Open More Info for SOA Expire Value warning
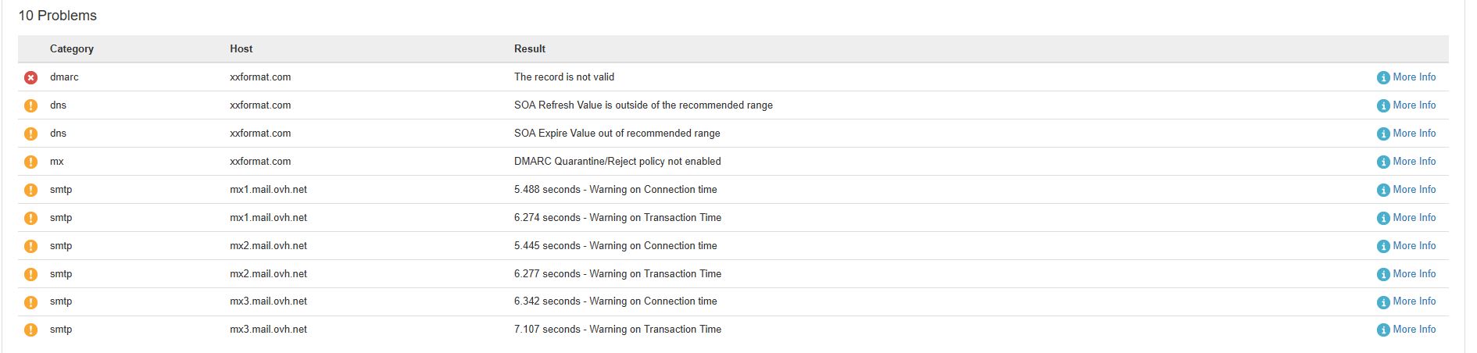Viewport: 1477px width, 353px height. tap(1414, 134)
